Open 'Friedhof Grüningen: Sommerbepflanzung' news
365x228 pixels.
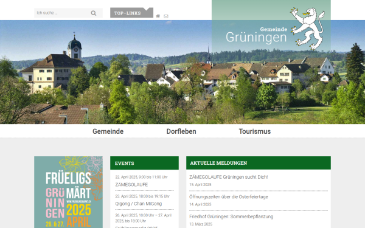point(231,216)
